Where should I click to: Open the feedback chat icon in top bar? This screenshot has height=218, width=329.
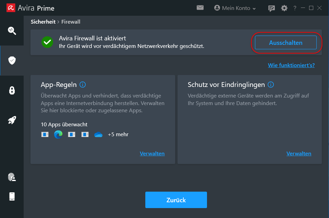tap(271, 8)
